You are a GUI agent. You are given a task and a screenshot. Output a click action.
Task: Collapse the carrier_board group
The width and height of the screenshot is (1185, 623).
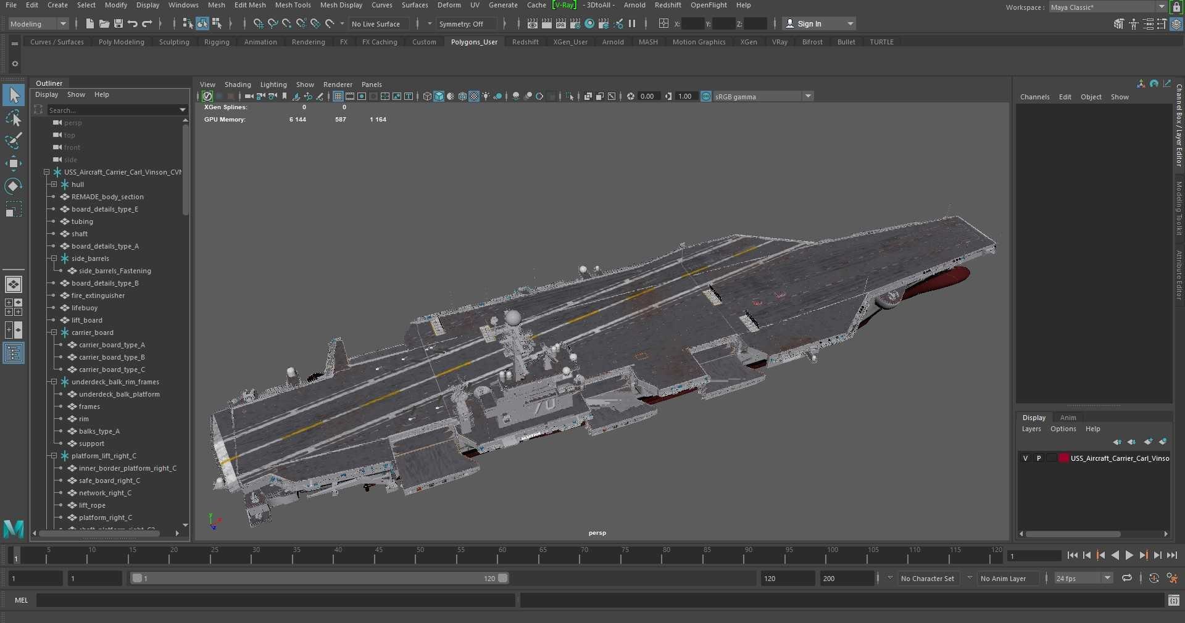[x=54, y=332]
